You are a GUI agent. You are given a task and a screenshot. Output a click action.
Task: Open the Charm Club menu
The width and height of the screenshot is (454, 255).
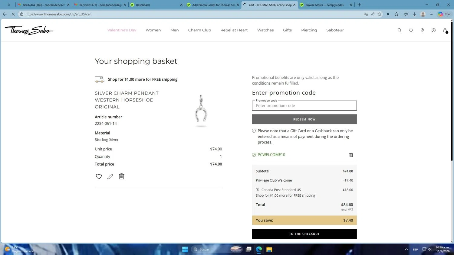click(199, 30)
